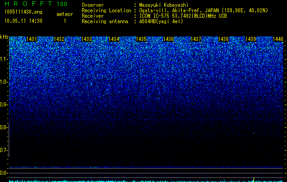Click the A504HB(yagi 4el) antenna text

(161, 21)
